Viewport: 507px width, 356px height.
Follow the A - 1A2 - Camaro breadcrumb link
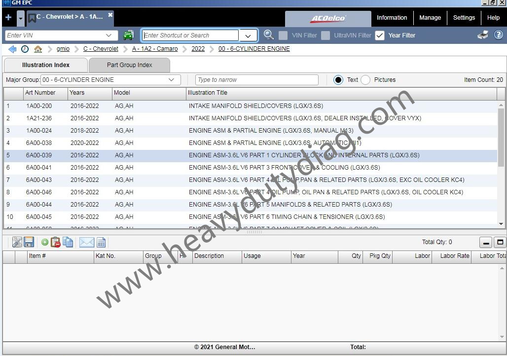coord(155,49)
